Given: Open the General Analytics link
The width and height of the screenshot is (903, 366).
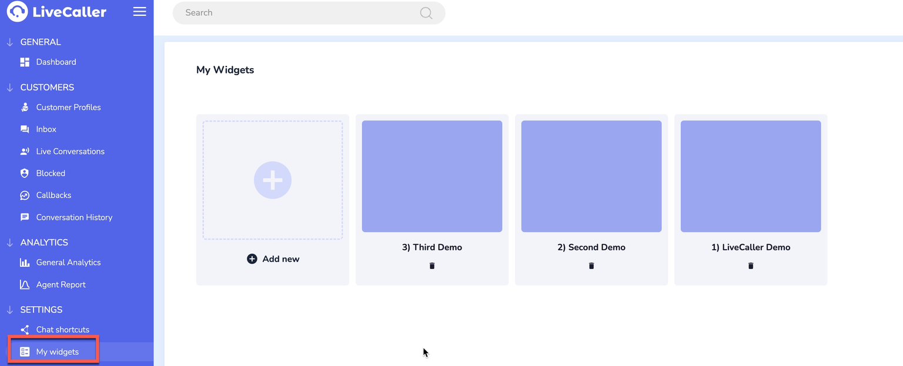Looking at the screenshot, I should tap(68, 263).
